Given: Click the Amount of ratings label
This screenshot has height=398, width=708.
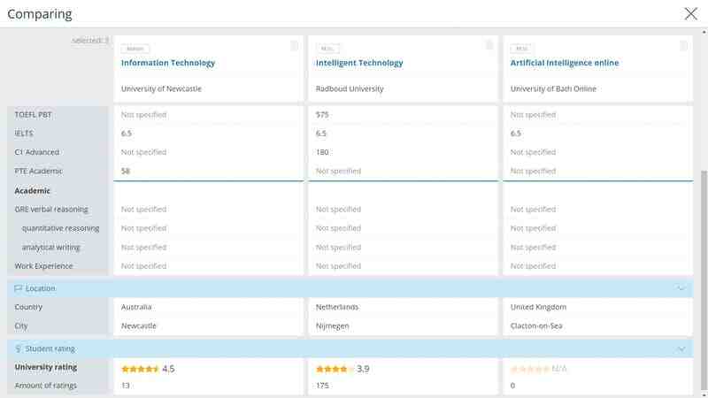Looking at the screenshot, I should [46, 386].
